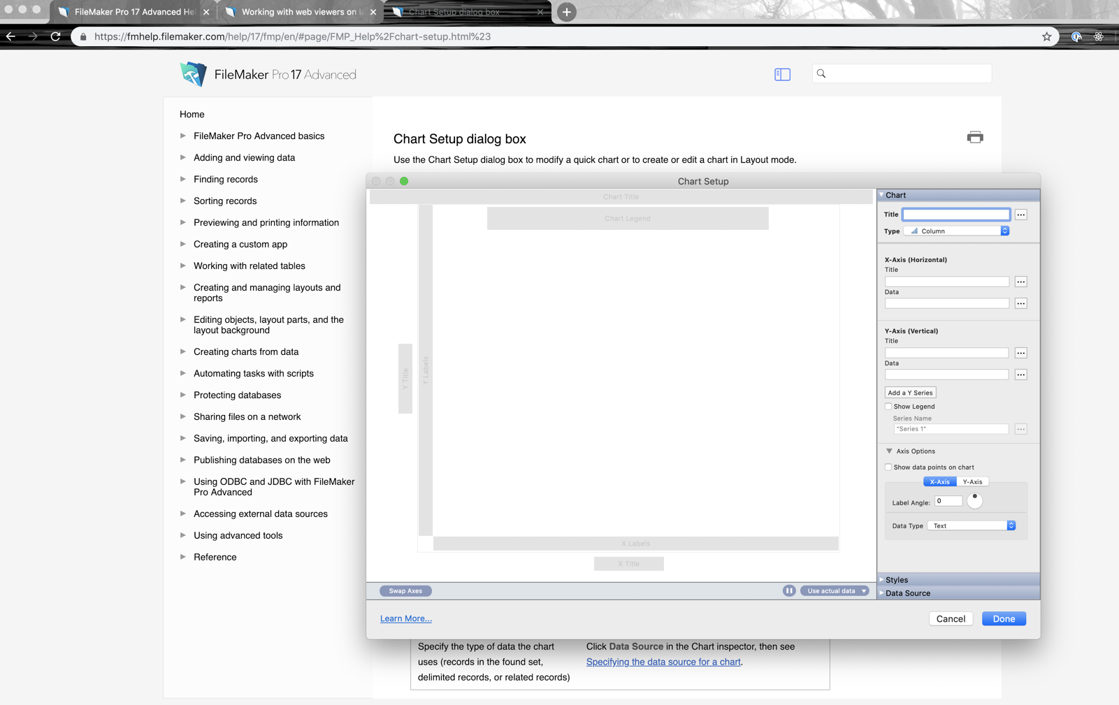The height and width of the screenshot is (705, 1119).
Task: Toggle the help sidebar panel icon
Action: pos(782,74)
